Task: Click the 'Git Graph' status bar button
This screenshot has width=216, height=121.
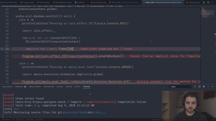Action: coord(39,120)
